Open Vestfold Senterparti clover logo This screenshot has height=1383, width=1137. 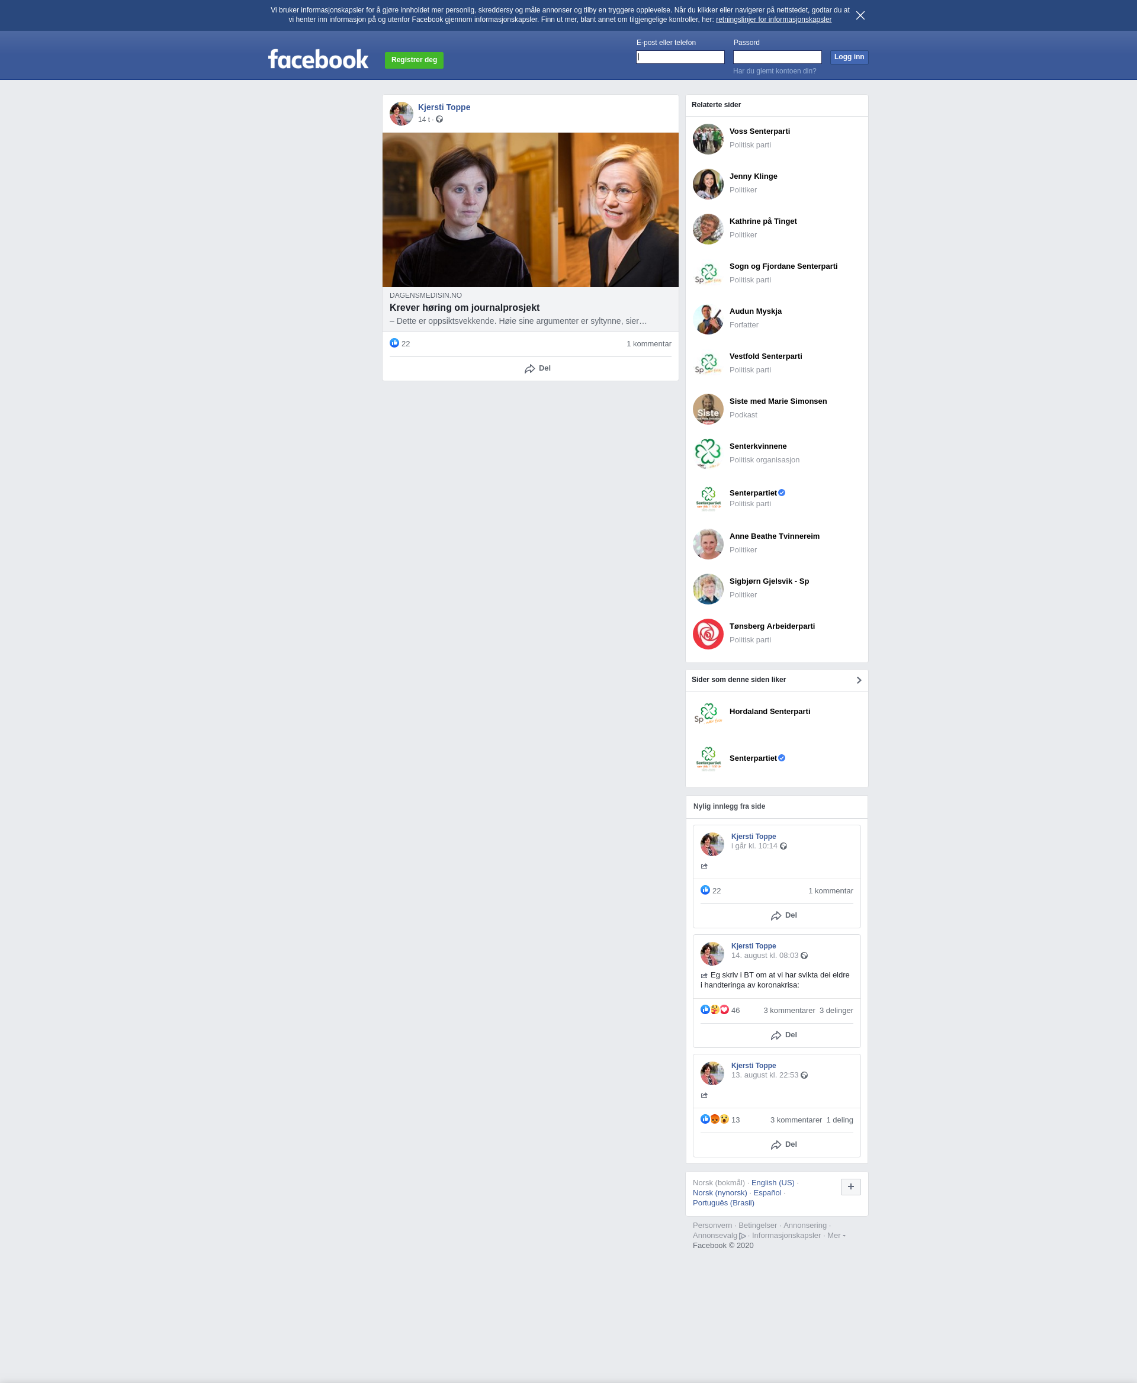pos(708,364)
